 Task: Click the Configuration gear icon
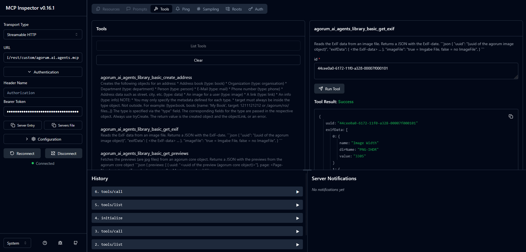pyautogui.click(x=34, y=139)
